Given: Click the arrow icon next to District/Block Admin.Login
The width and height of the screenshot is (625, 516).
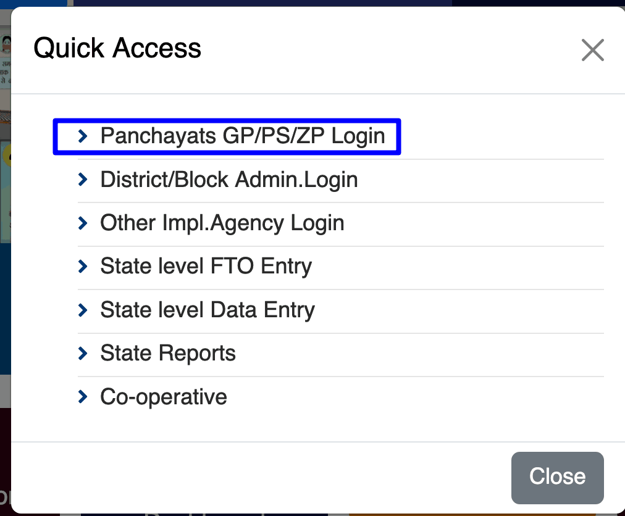Looking at the screenshot, I should coord(83,180).
